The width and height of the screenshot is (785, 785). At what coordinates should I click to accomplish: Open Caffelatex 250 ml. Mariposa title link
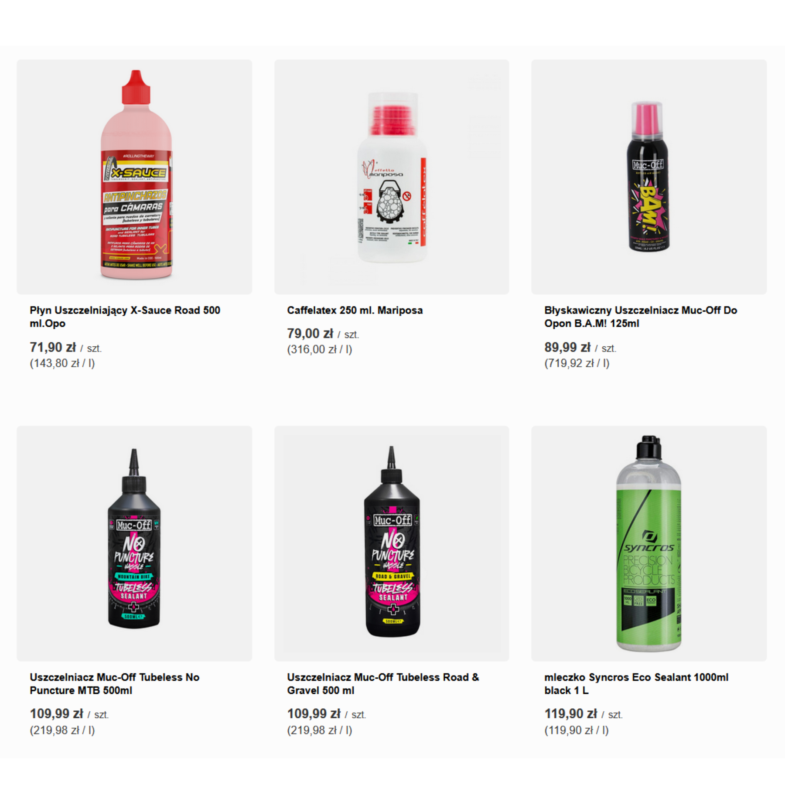[355, 310]
